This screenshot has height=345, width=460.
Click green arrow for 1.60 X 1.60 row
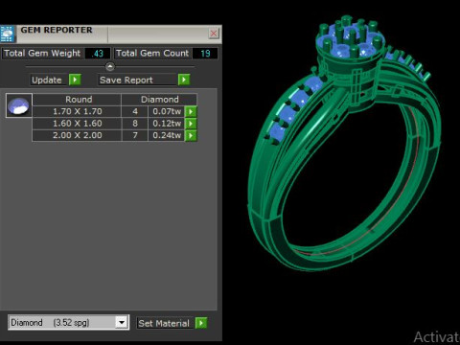tap(191, 124)
